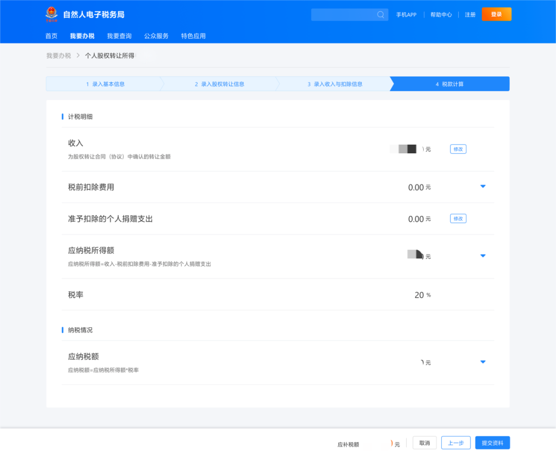Click the breadcrumb chevron after 我要办税
Image resolution: width=556 pixels, height=457 pixels.
click(78, 56)
